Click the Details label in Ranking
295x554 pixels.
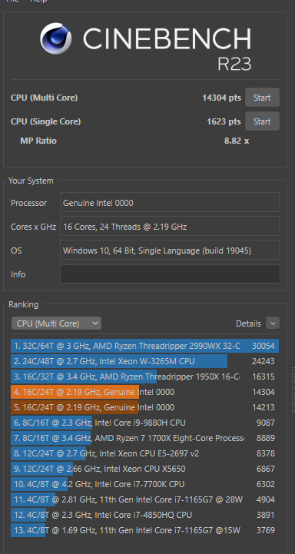click(248, 323)
